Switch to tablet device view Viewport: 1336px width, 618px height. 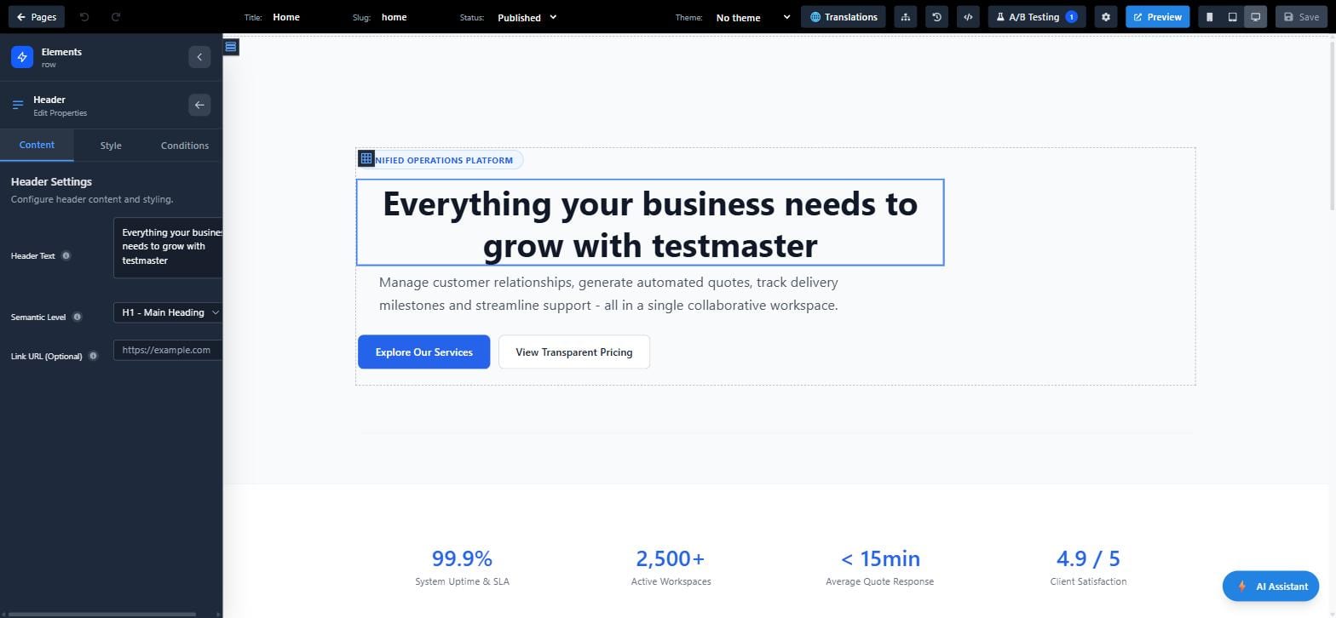coord(1232,17)
